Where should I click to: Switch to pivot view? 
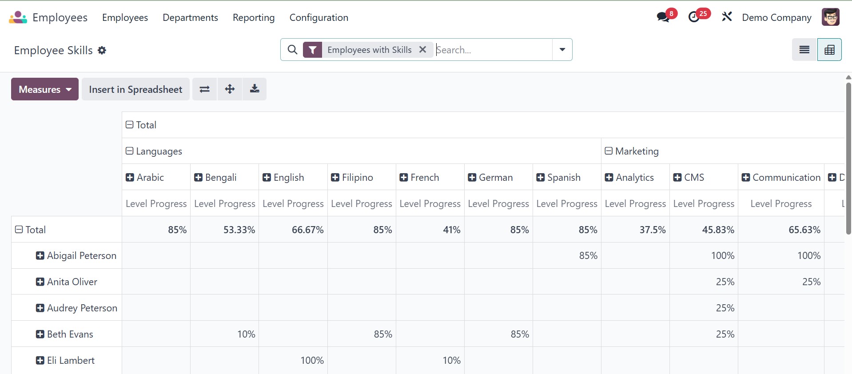[x=829, y=50]
